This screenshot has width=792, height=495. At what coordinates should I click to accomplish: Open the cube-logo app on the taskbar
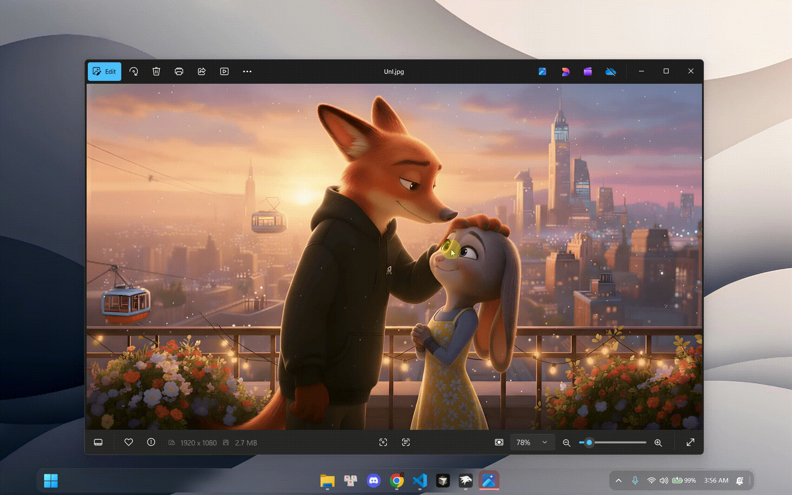(443, 481)
